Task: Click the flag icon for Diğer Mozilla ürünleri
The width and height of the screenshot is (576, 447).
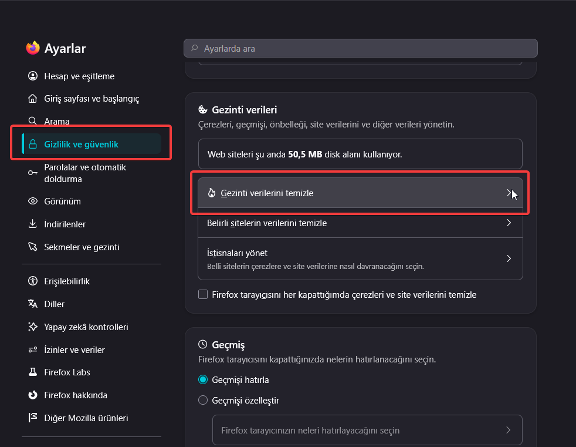Action: coord(33,418)
